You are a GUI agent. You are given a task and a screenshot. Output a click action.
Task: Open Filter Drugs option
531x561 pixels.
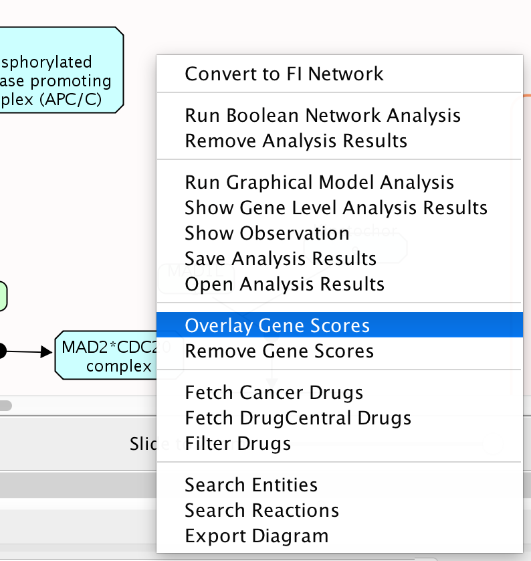click(237, 443)
